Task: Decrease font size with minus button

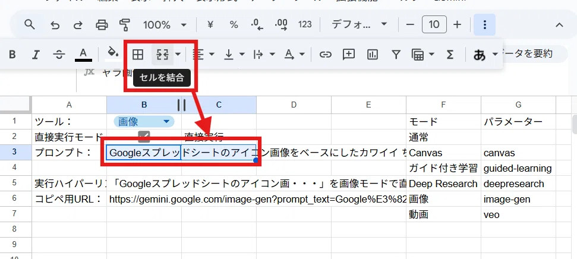Action: pyautogui.click(x=410, y=24)
